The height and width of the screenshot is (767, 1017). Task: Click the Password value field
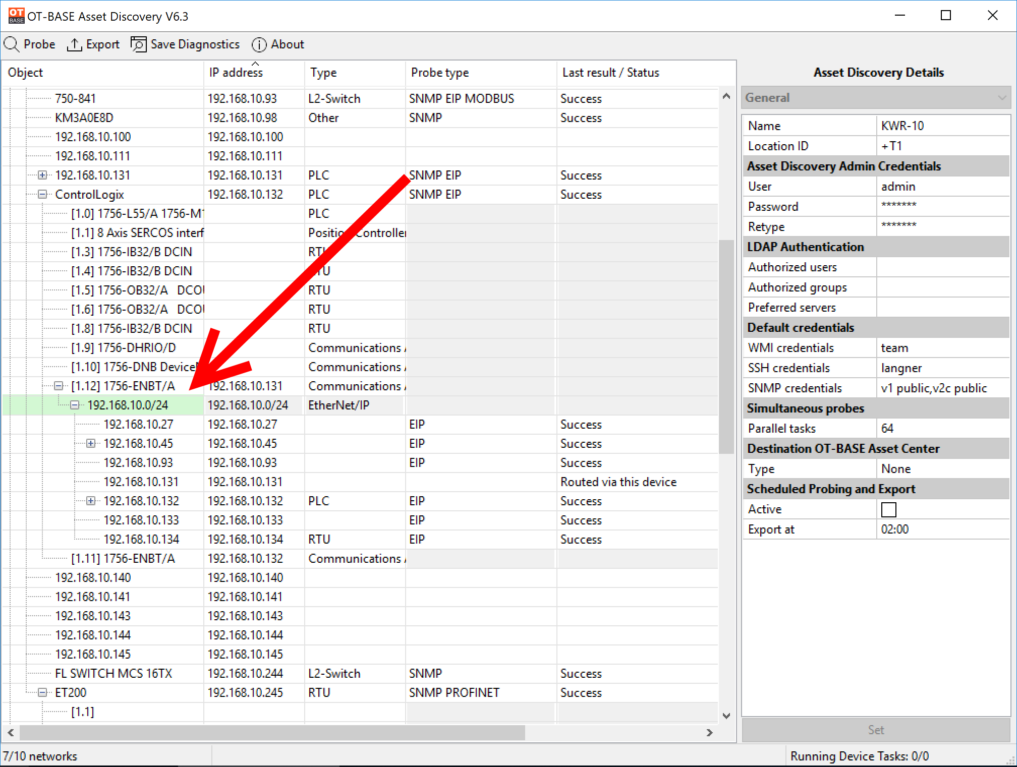click(x=943, y=206)
